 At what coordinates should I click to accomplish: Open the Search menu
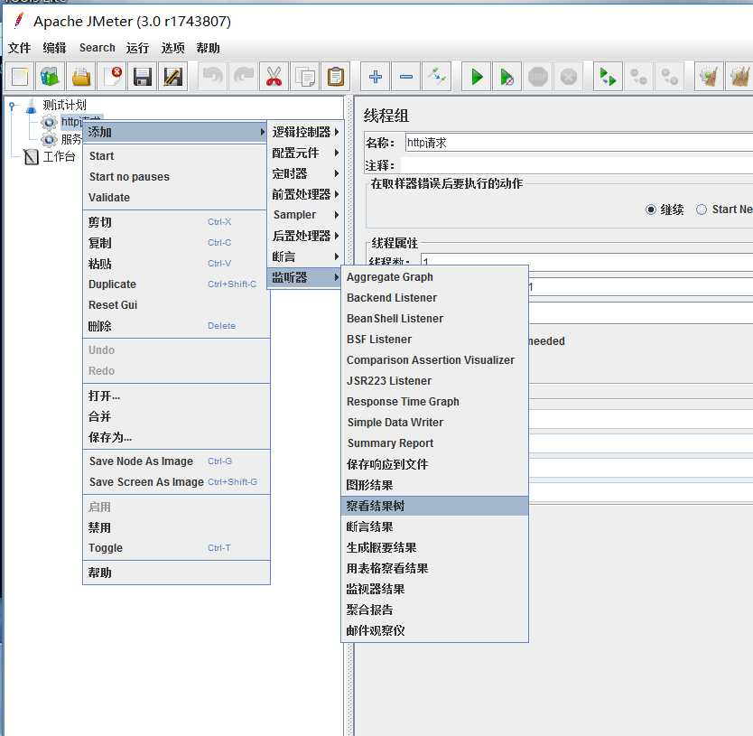tap(97, 48)
